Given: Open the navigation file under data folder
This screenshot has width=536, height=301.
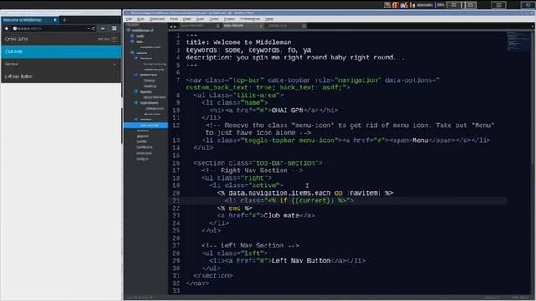Looking at the screenshot, I should [150, 47].
